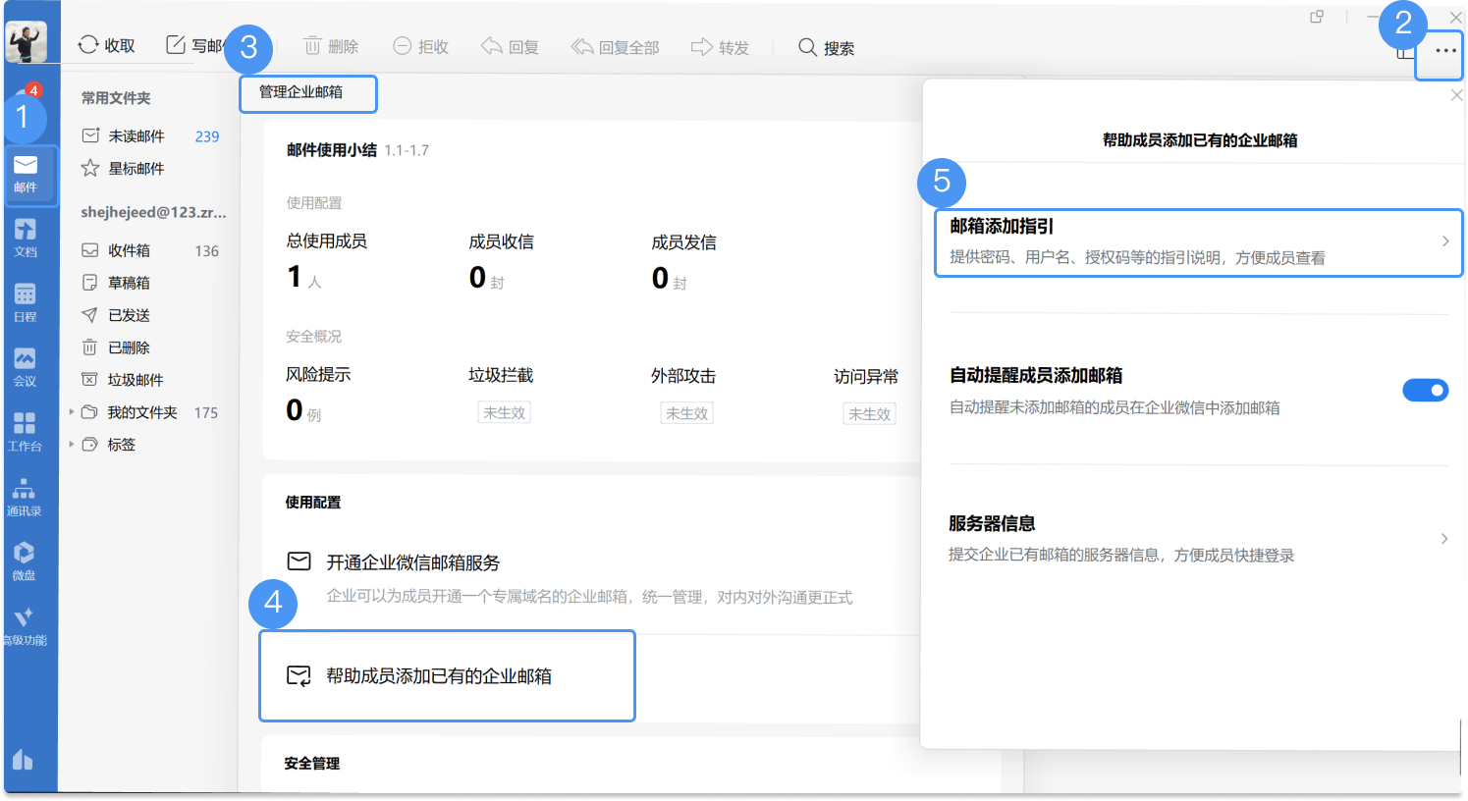Viewport: 1468px width, 801px height.
Task: Click the three-dot more options icon
Action: pyautogui.click(x=1444, y=51)
